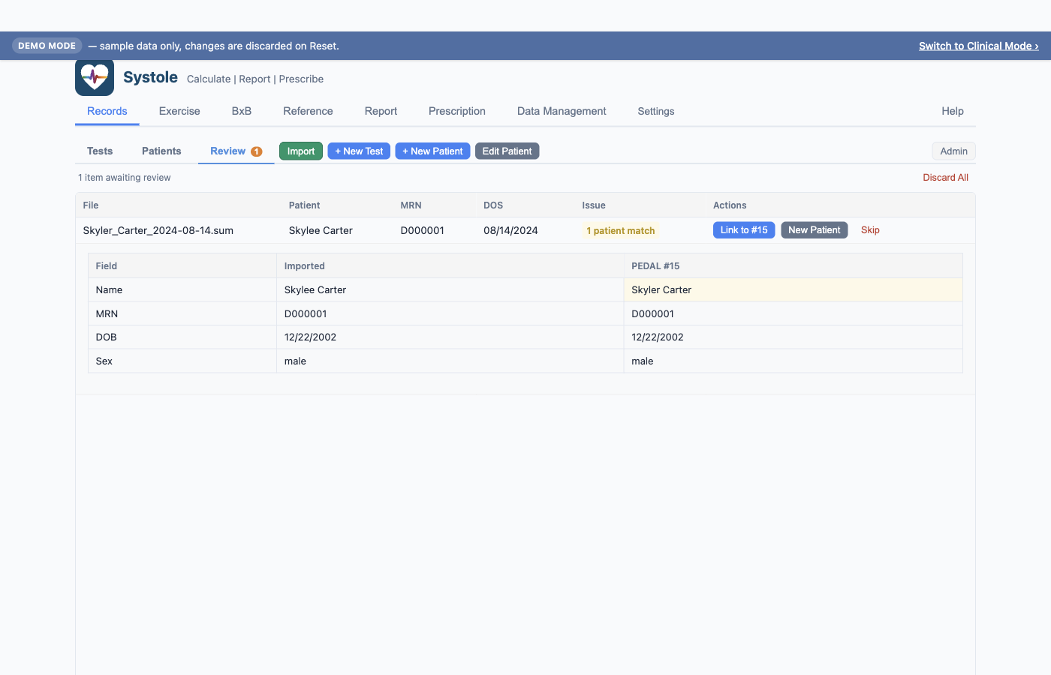
Task: Open the Records tab
Action: pos(107,111)
